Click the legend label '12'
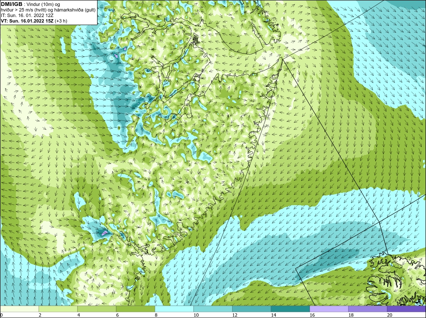This screenshot has width=426, height=318. pyautogui.click(x=235, y=315)
